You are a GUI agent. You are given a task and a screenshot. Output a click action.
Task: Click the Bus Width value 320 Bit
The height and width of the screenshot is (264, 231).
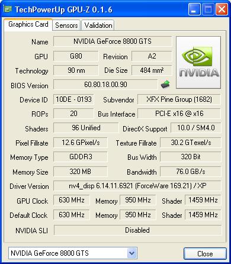coord(191,157)
